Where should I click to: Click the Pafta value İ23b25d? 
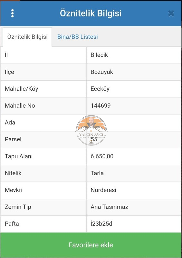[x=101, y=224]
